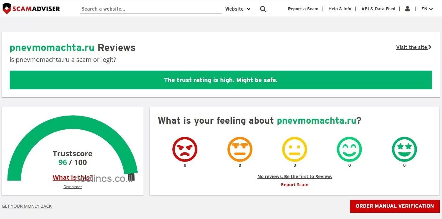Open the Disclaimer link

click(73, 187)
